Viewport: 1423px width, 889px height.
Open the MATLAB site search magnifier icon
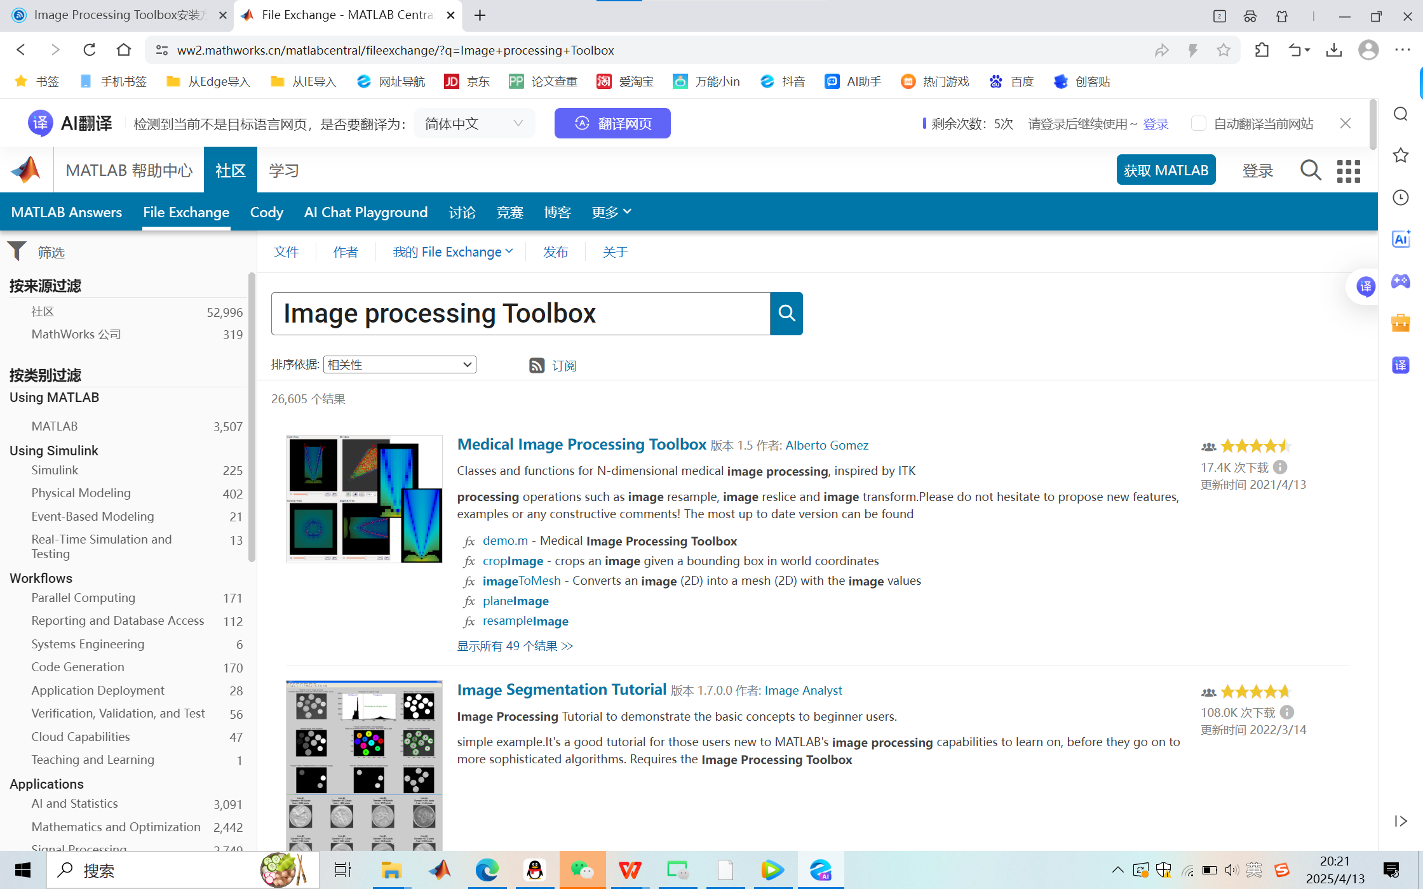1311,170
